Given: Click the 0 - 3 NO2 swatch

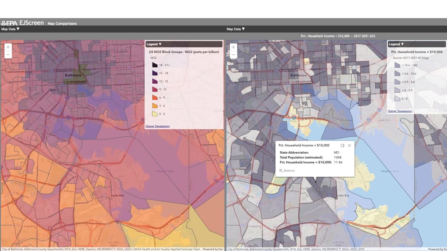Looking at the screenshot, I should (x=155, y=114).
